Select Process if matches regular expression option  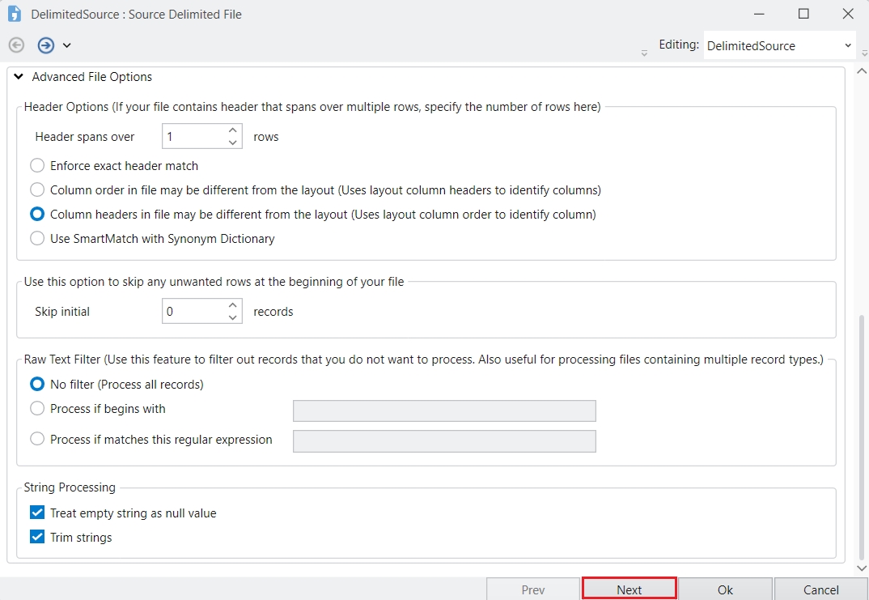click(37, 440)
